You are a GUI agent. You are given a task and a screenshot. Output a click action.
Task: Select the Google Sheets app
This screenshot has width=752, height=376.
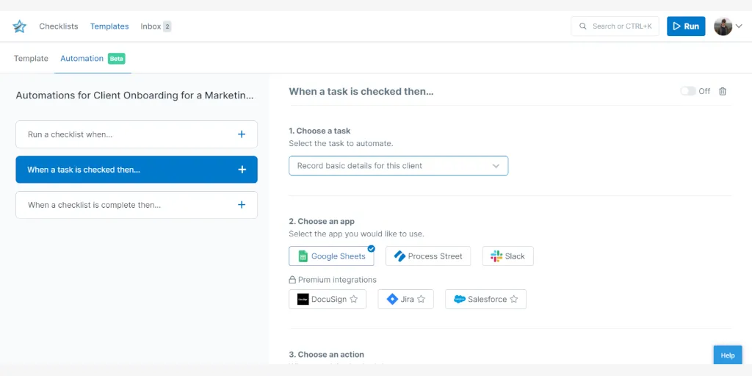[331, 256]
